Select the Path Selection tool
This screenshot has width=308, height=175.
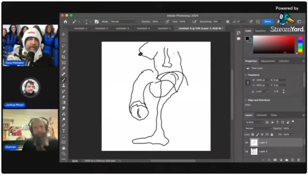pos(63,137)
